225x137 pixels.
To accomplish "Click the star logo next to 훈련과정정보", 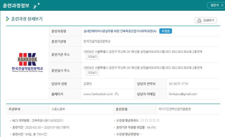I will pyautogui.click(x=36, y=6).
